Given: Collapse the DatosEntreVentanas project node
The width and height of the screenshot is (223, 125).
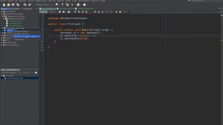Looking at the screenshot, I should pyautogui.click(x=2, y=14).
